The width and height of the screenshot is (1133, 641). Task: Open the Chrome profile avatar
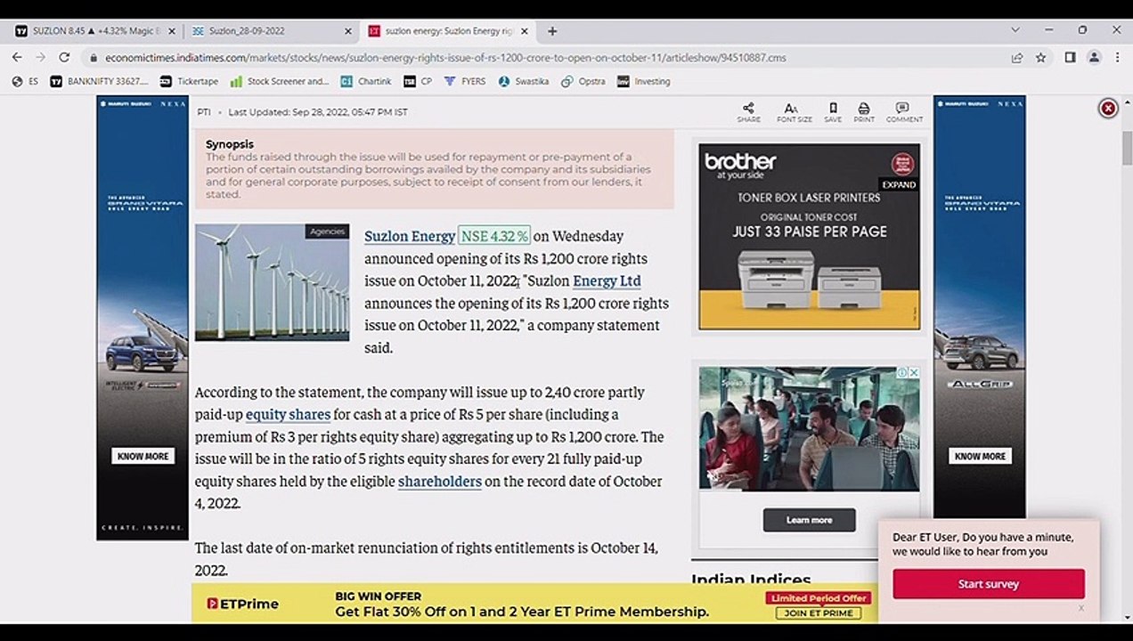coord(1094,57)
